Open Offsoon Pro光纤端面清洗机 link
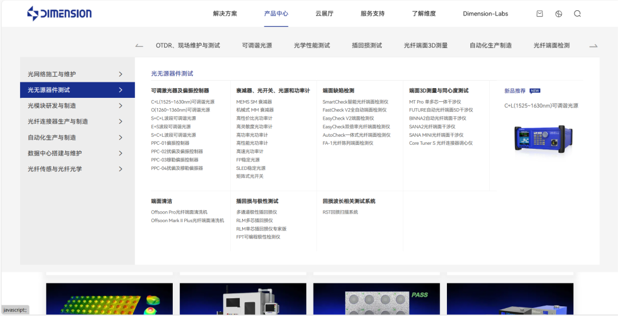Image resolution: width=618 pixels, height=316 pixels. tap(179, 212)
